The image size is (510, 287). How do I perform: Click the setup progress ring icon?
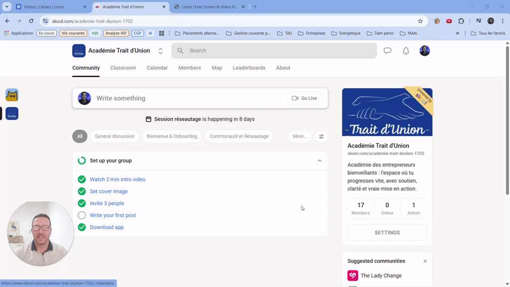82,161
